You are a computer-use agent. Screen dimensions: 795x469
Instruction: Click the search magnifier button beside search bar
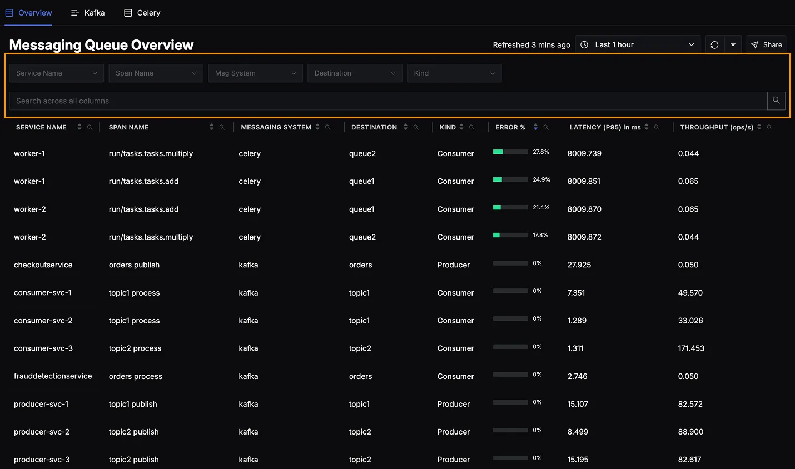coord(776,101)
